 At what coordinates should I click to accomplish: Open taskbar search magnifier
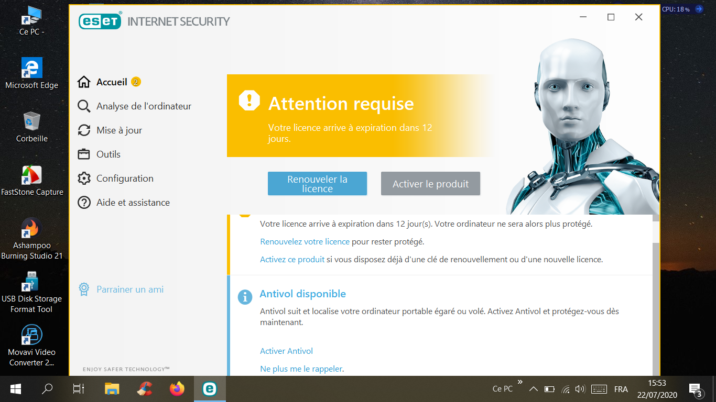(x=47, y=389)
